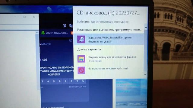Select rating 9 in the survey
Screen dimensions: 193x108
[x=77, y=81]
